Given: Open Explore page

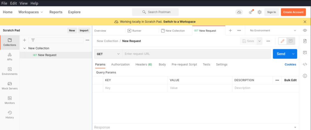Looking at the screenshot, I should coord(74,12).
